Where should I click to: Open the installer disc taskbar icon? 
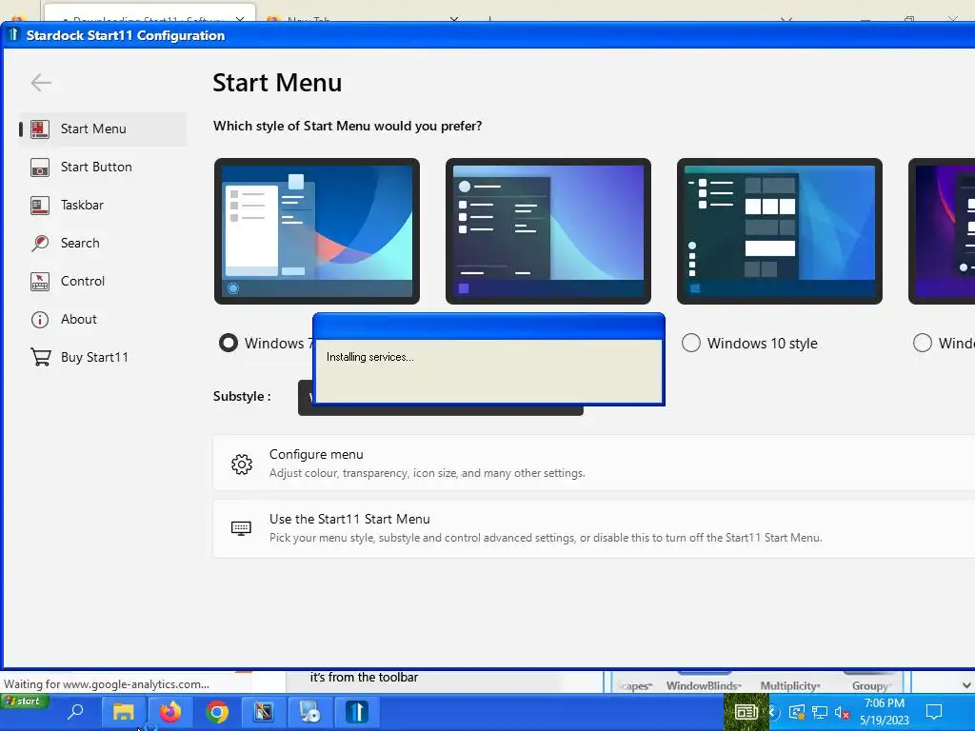(x=309, y=712)
